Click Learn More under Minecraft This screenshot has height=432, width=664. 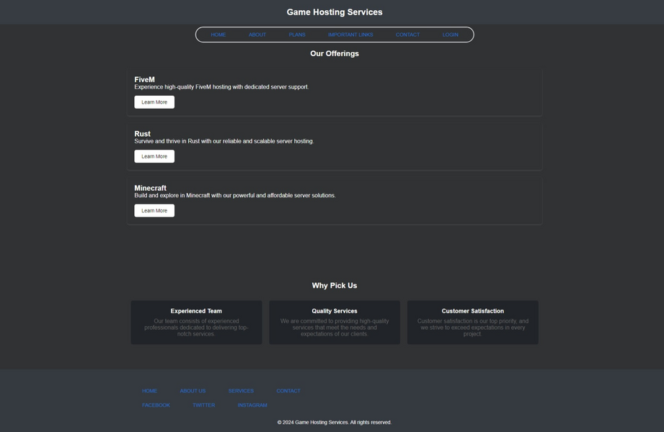(x=154, y=210)
